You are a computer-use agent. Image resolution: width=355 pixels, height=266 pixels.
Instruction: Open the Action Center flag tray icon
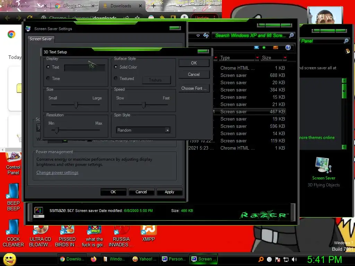click(x=278, y=259)
